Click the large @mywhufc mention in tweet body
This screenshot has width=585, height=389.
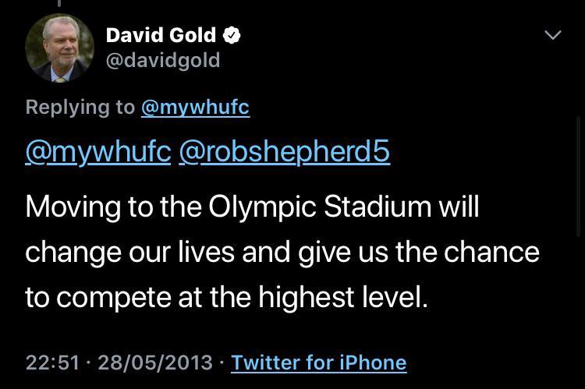pyautogui.click(x=98, y=151)
